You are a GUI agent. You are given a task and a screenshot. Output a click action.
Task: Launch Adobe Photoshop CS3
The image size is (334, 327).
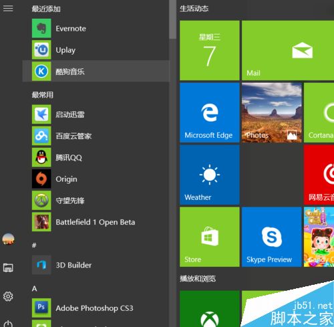(x=96, y=308)
